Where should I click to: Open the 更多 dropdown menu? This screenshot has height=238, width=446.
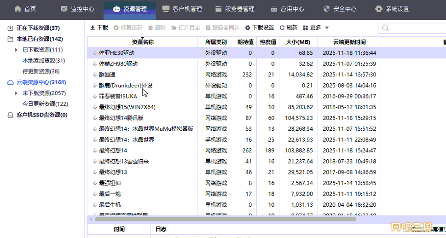click(316, 28)
